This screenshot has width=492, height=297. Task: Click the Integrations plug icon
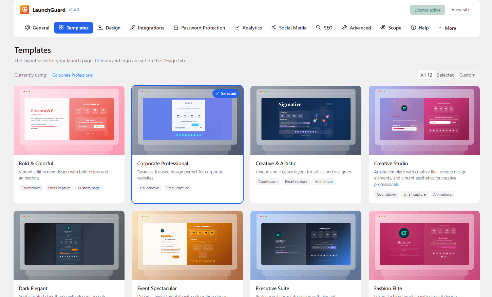[x=132, y=27]
